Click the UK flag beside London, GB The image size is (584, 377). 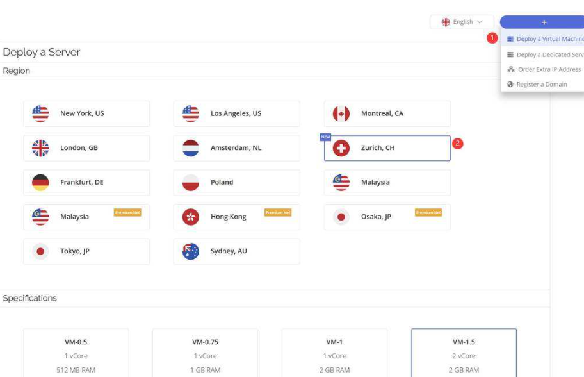pyautogui.click(x=40, y=148)
